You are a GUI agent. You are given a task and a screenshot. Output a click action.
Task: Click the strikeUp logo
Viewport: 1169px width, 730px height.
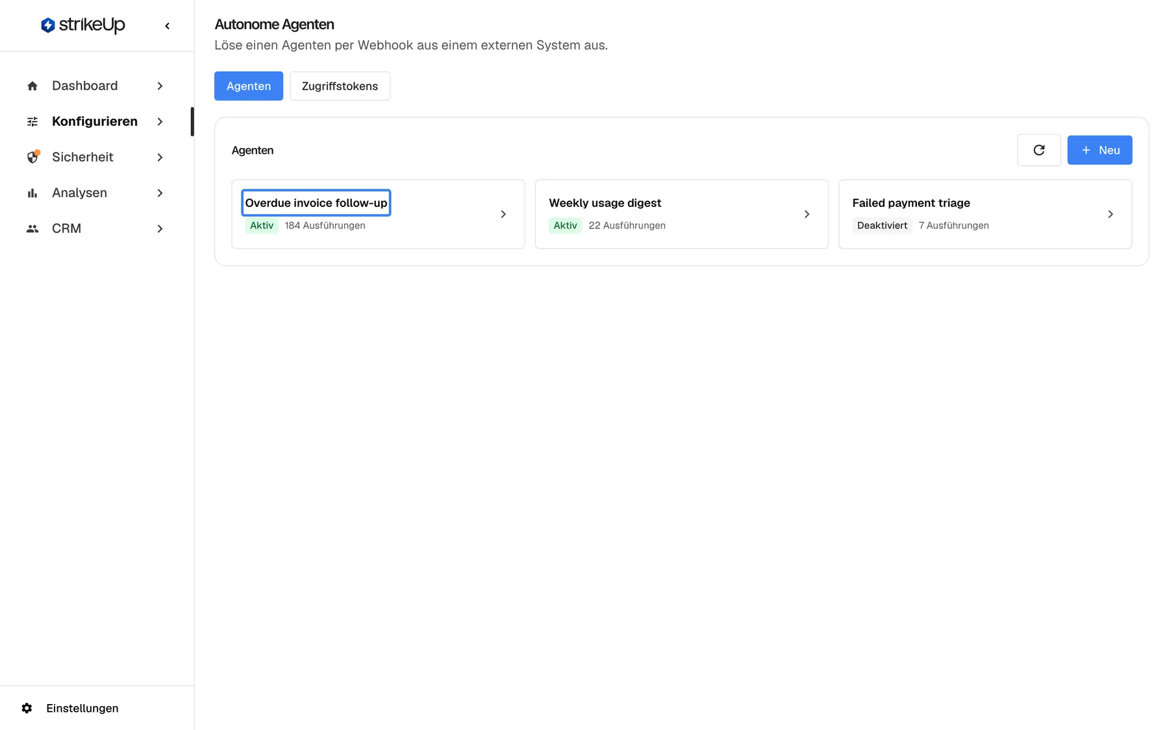pos(83,25)
